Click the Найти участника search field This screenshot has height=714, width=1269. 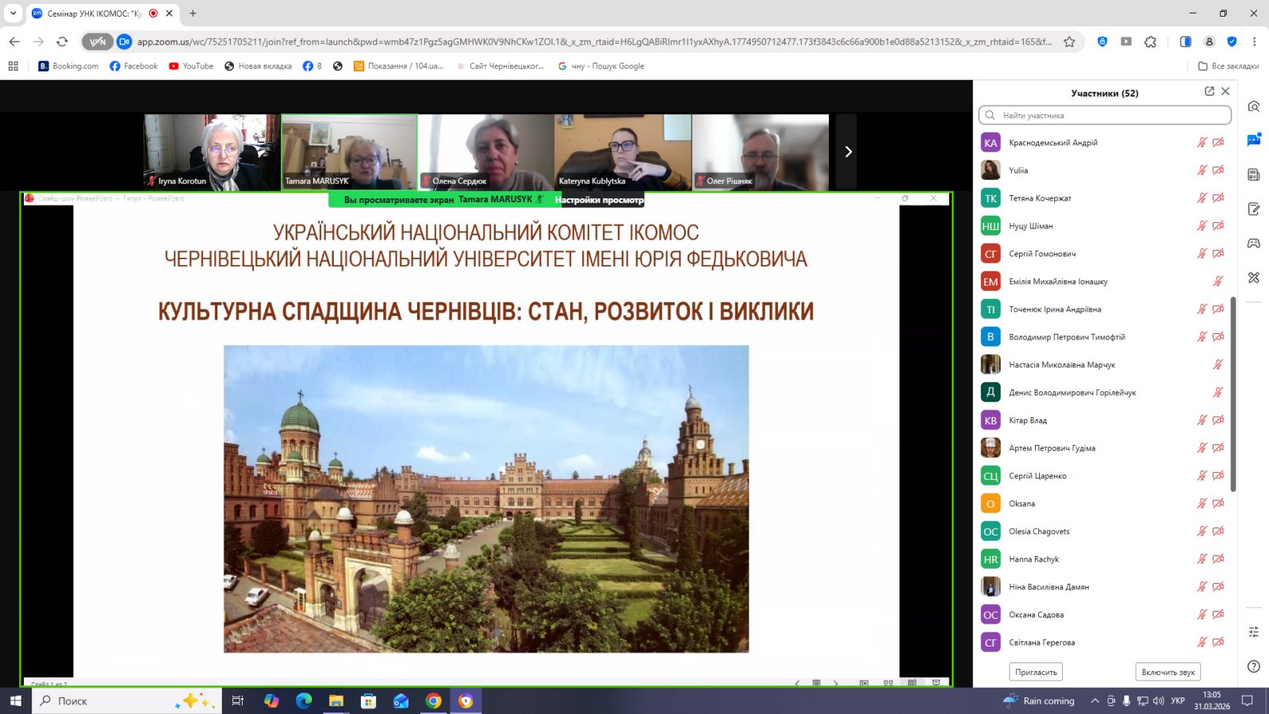pos(1105,115)
